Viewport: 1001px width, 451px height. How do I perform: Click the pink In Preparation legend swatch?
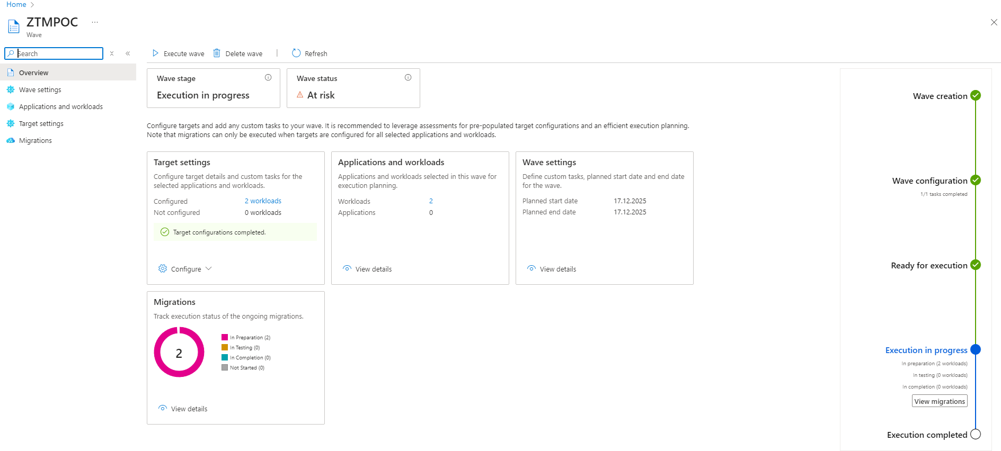[225, 337]
